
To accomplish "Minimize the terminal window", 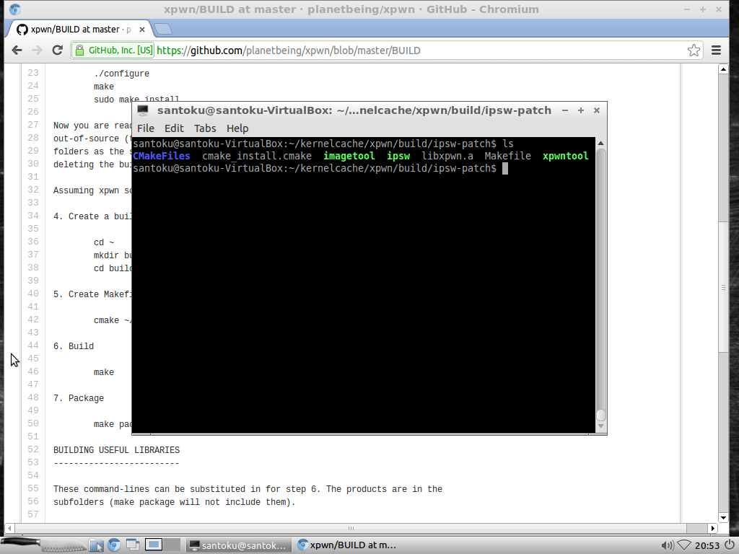I will [564, 110].
